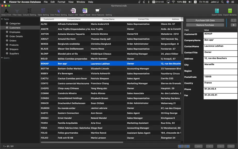Go to last page with >> button
The height and width of the screenshot is (149, 238).
pos(231,146)
